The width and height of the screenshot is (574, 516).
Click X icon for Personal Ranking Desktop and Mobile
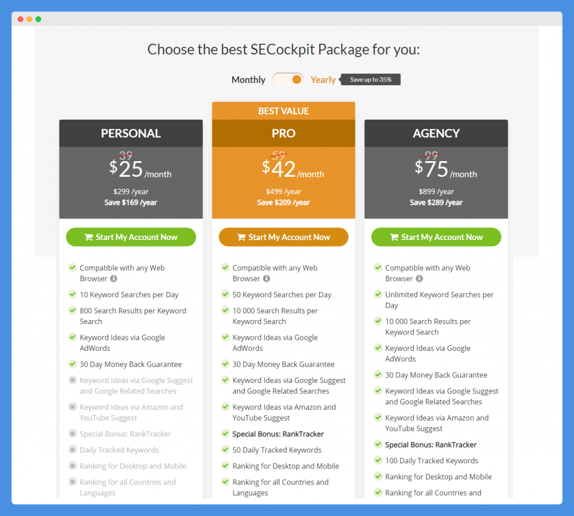pyautogui.click(x=72, y=466)
